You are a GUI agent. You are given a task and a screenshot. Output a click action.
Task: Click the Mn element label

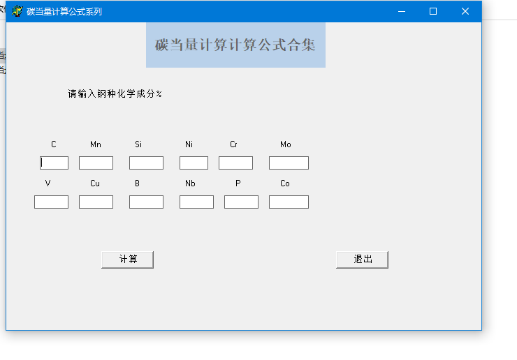(96, 144)
